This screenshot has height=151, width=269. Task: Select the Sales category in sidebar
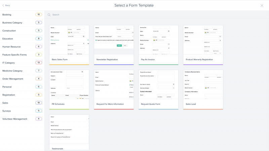(5, 103)
